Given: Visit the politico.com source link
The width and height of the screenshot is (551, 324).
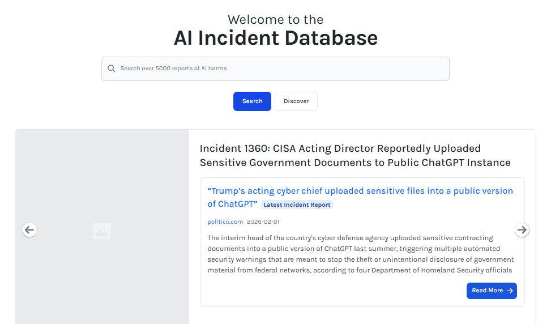Looking at the screenshot, I should tap(225, 222).
